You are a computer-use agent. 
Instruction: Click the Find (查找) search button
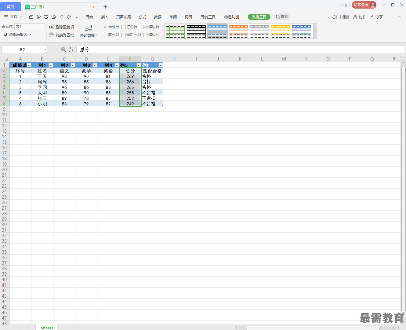pyautogui.click(x=282, y=17)
